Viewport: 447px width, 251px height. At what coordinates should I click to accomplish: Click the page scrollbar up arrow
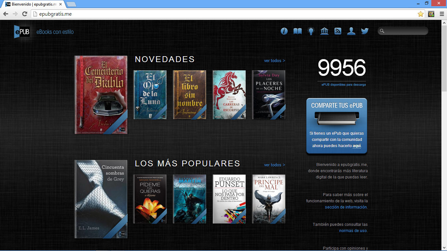coord(444,23)
